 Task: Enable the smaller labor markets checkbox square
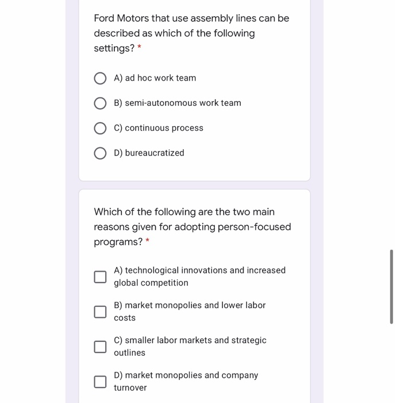[x=100, y=347]
